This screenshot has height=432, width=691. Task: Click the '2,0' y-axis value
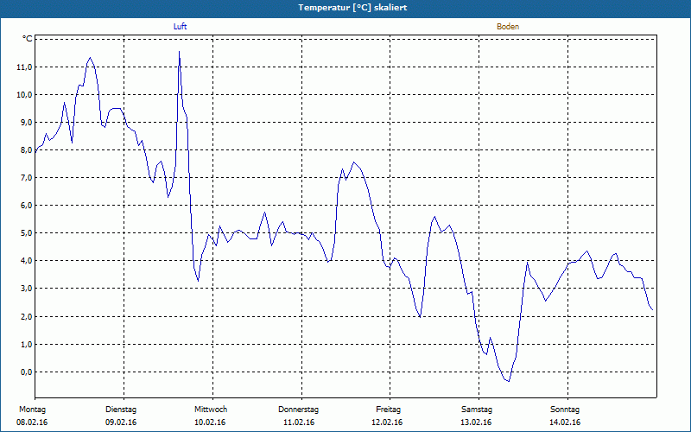[x=27, y=316]
